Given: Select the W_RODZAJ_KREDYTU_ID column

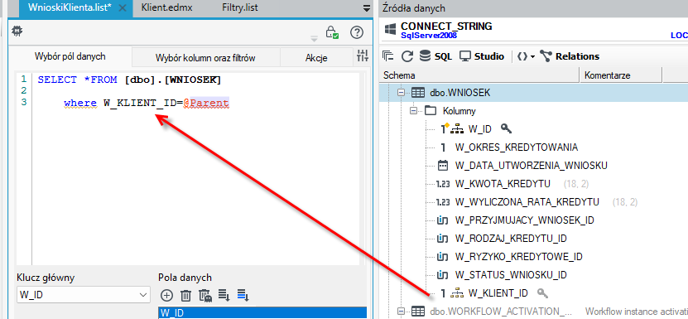Looking at the screenshot, I should coord(511,239).
